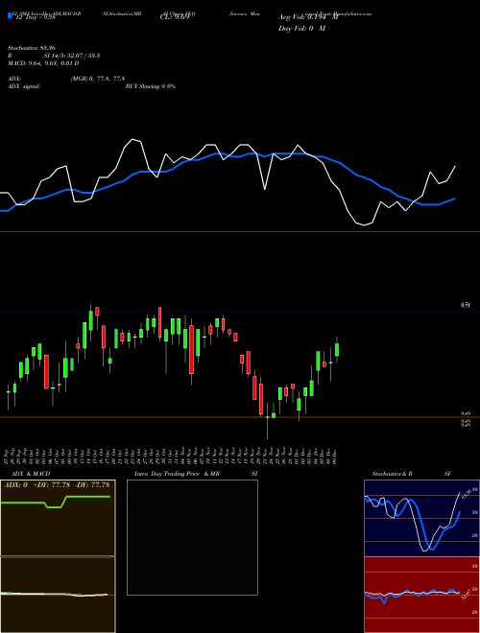
Task: Open the empty Intra Day Trading Price panel
Action: [x=192, y=537]
